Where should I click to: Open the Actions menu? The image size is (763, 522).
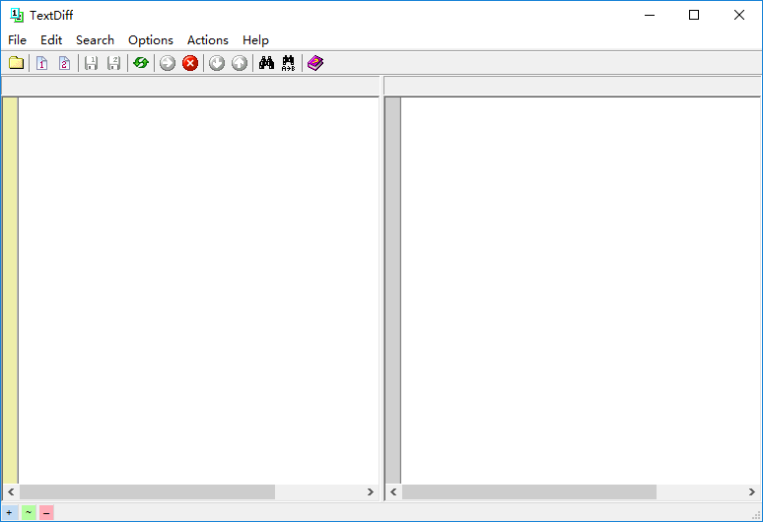208,39
